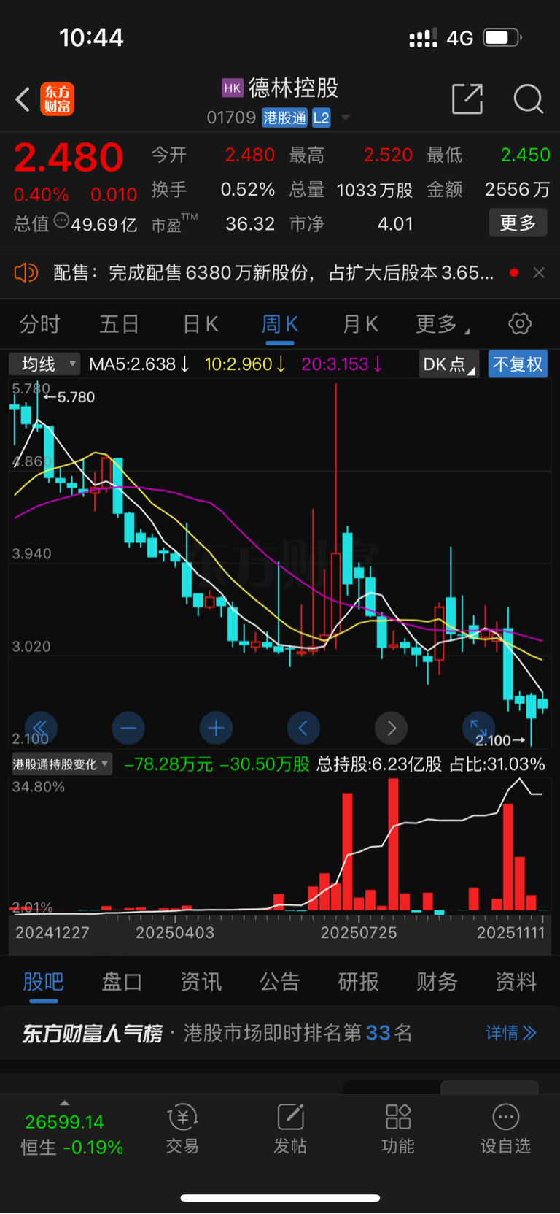Image resolution: width=560 pixels, height=1214 pixels.
Task: Zoom out chart with minus button
Action: pyautogui.click(x=128, y=728)
